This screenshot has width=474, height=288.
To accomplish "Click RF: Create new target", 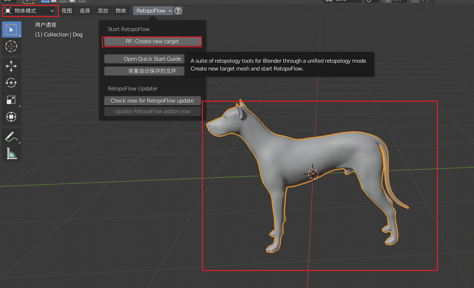I will 152,42.
